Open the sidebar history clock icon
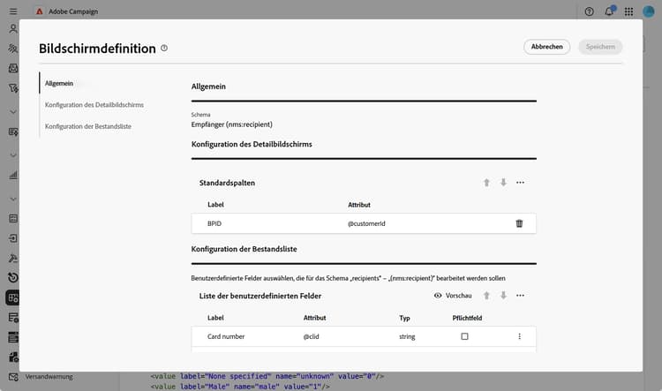 pyautogui.click(x=13, y=277)
